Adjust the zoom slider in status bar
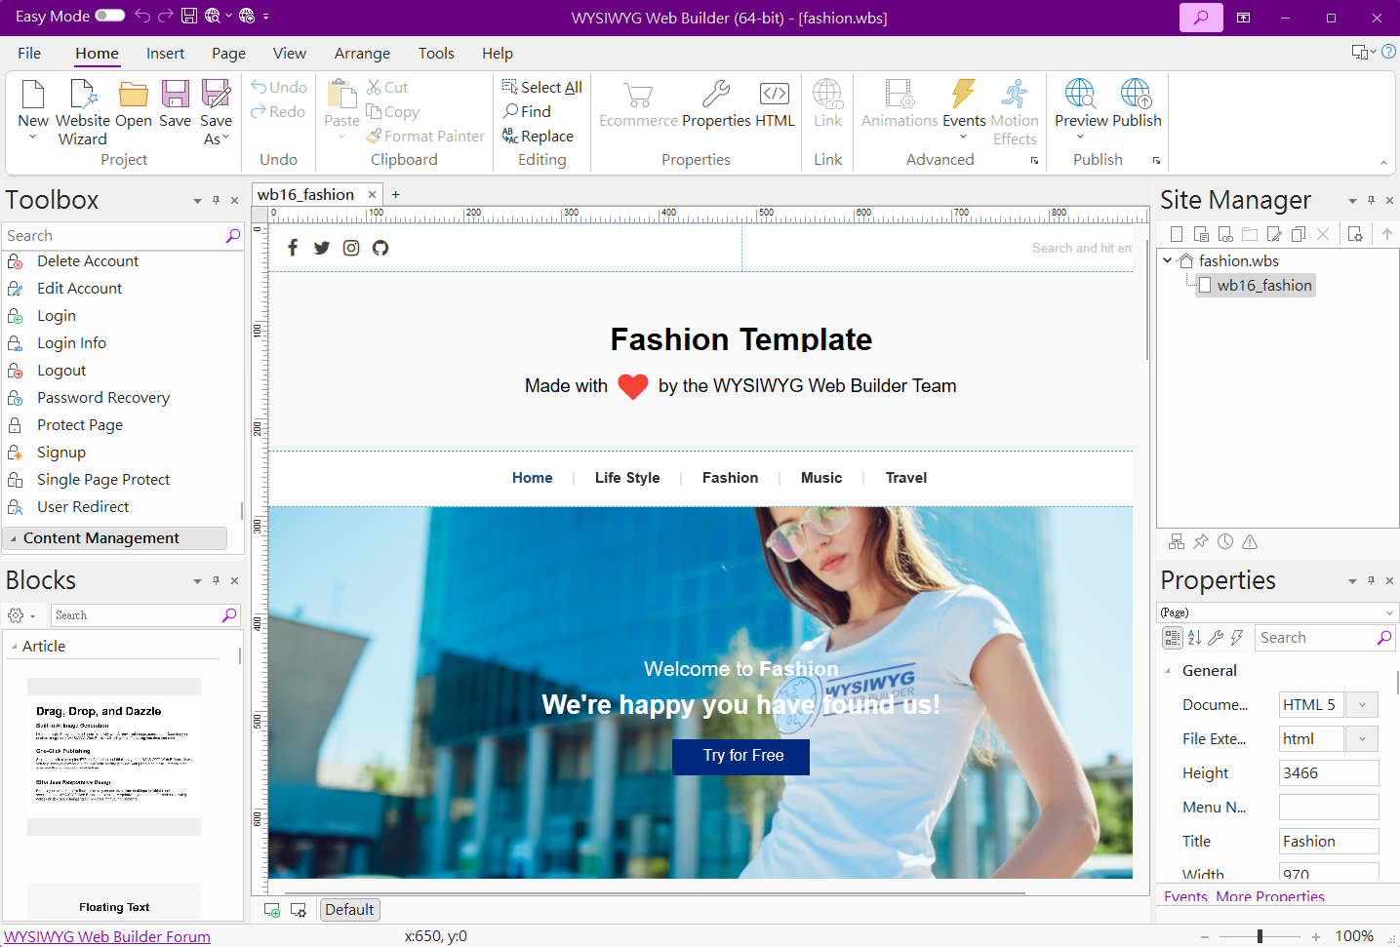 [1260, 936]
